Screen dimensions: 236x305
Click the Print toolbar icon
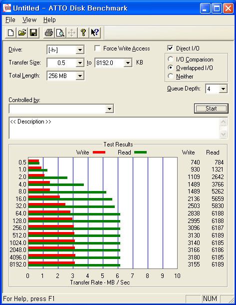pos(48,32)
